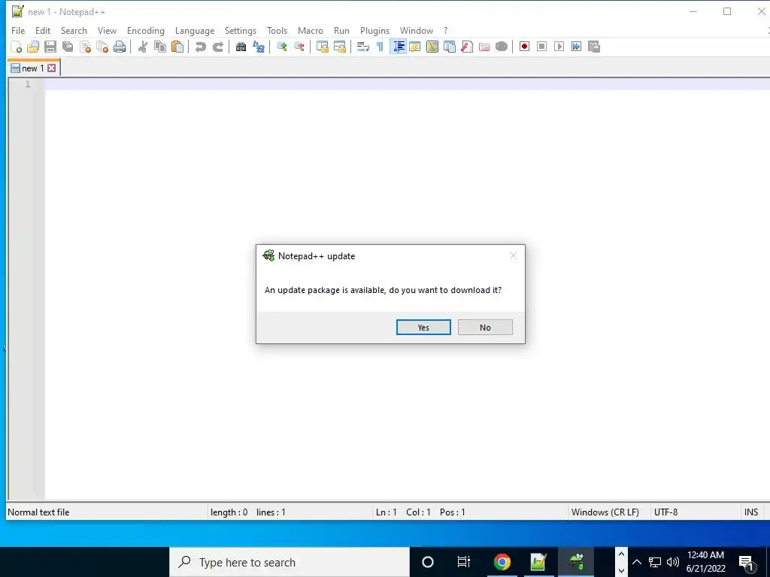Image resolution: width=770 pixels, height=577 pixels.
Task: Open Find with the binoculars icon
Action: [241, 47]
